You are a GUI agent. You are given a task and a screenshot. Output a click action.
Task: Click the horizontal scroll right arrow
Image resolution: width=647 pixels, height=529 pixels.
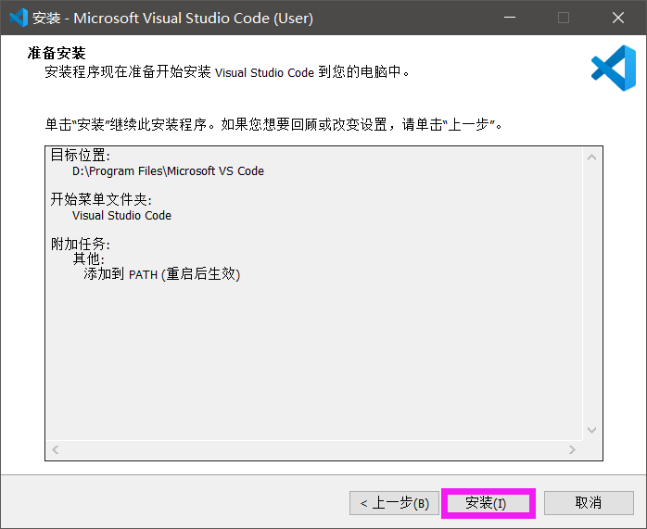pyautogui.click(x=572, y=449)
